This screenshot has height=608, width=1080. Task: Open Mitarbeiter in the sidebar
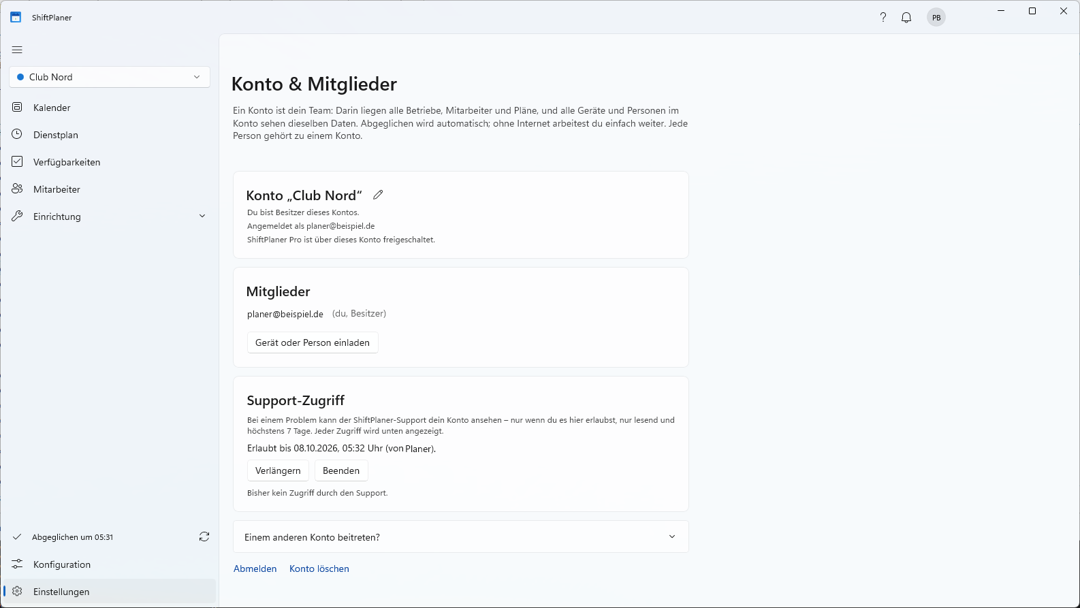110,189
